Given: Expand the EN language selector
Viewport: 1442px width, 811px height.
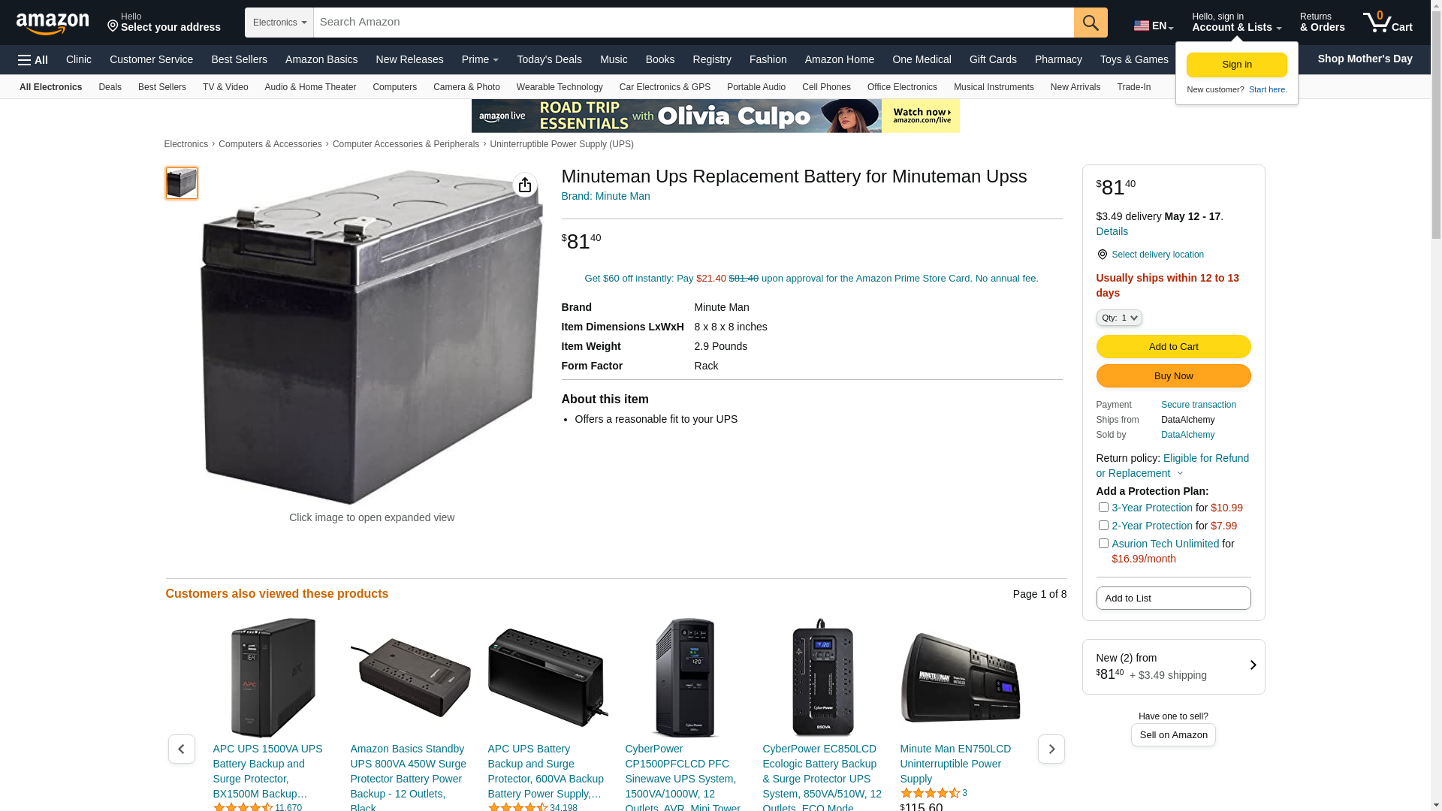Looking at the screenshot, I should tap(1154, 26).
